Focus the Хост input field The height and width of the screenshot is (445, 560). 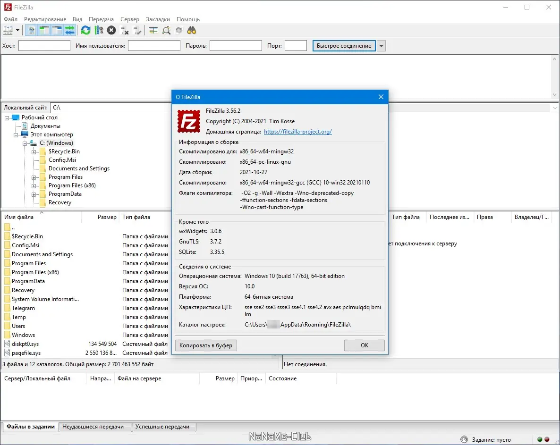click(x=44, y=46)
